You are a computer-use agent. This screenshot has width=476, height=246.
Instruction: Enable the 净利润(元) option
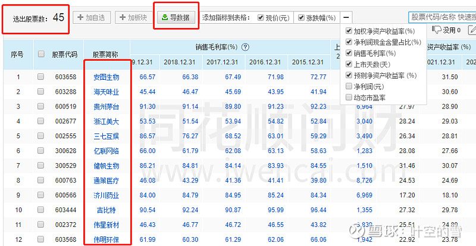point(349,86)
